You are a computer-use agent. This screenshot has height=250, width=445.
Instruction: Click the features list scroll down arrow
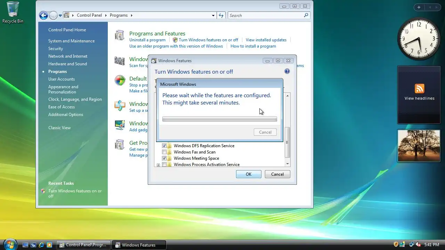(x=287, y=164)
